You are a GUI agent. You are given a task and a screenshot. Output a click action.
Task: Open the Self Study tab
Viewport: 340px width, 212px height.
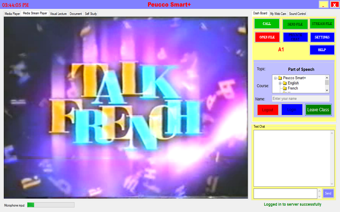91,14
